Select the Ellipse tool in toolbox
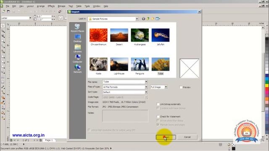This screenshot has height=151, width=269. coord(3,62)
